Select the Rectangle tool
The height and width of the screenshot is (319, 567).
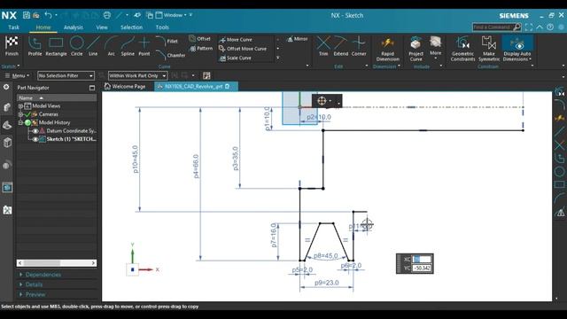[x=56, y=46]
